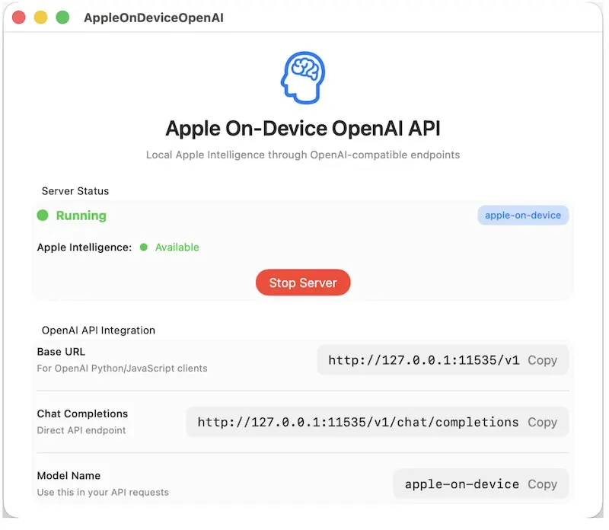609x530 pixels.
Task: Zoom the window with the green button
Action: point(62,18)
